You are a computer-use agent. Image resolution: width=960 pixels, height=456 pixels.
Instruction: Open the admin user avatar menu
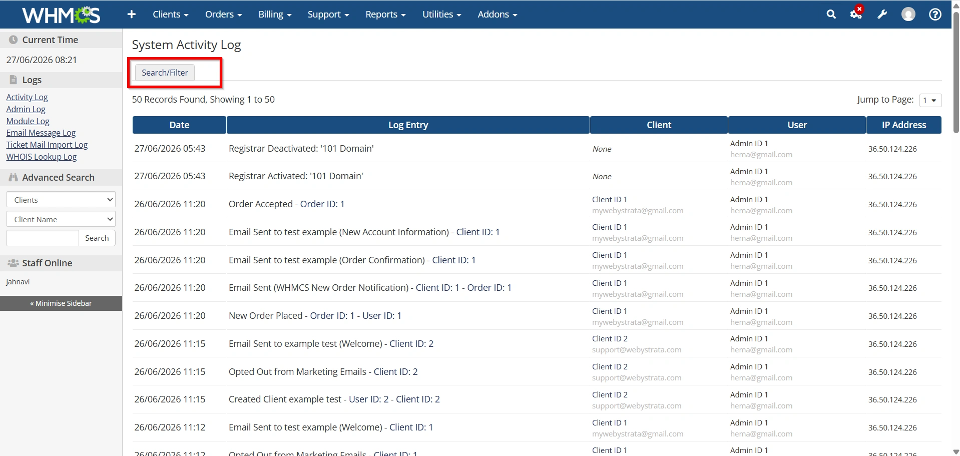click(908, 15)
